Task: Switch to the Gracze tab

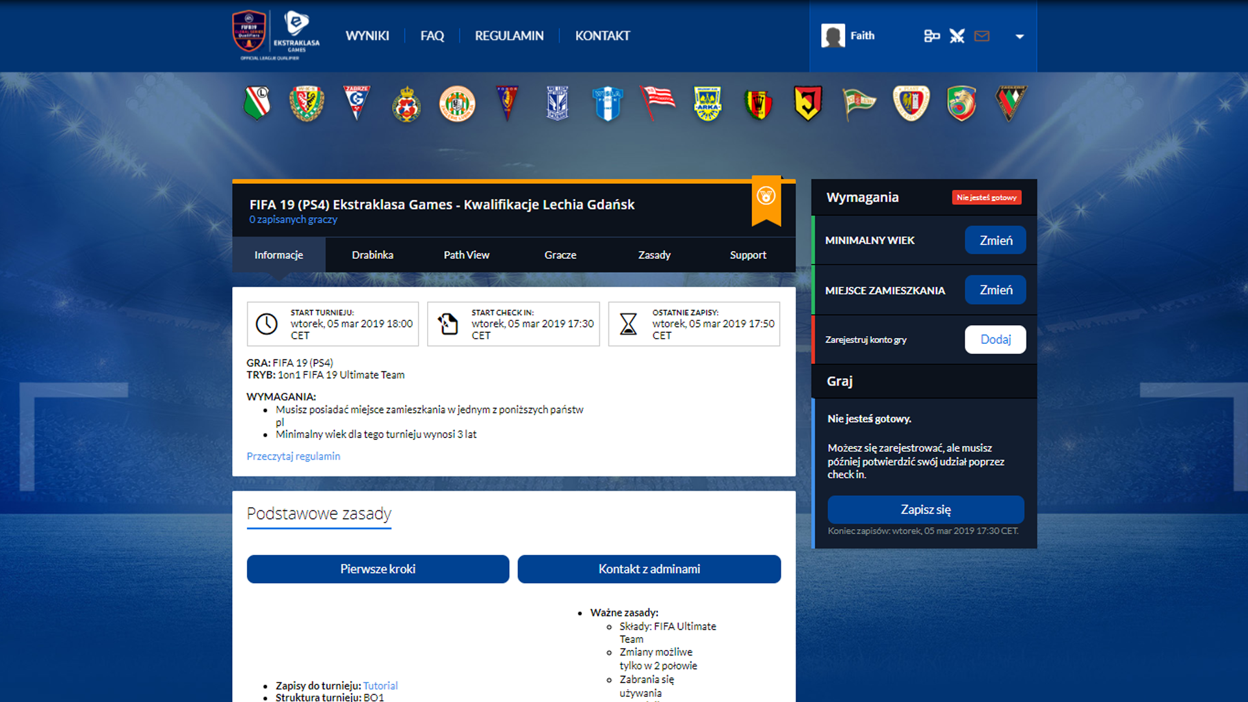Action: click(560, 255)
